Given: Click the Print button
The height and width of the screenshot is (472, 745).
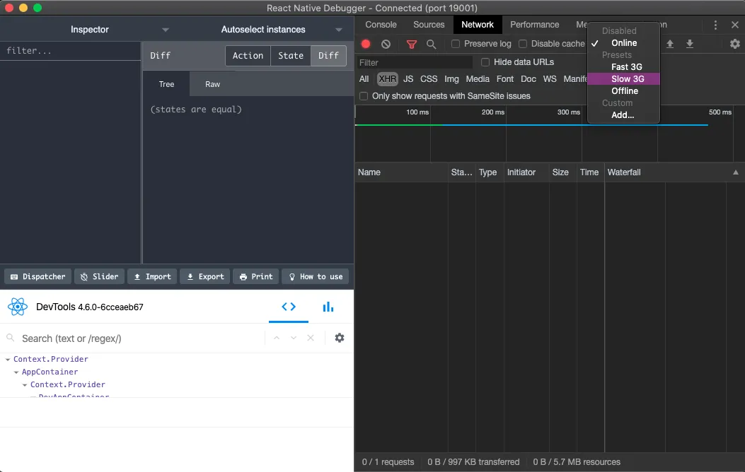Looking at the screenshot, I should pyautogui.click(x=255, y=276).
